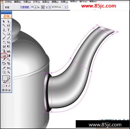The width and height of the screenshot is (130, 129).
Task: Set paint to None
Action: tap(9, 86)
